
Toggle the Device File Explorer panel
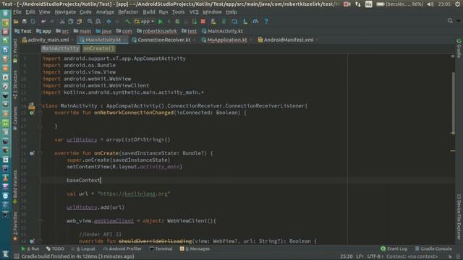point(459,217)
